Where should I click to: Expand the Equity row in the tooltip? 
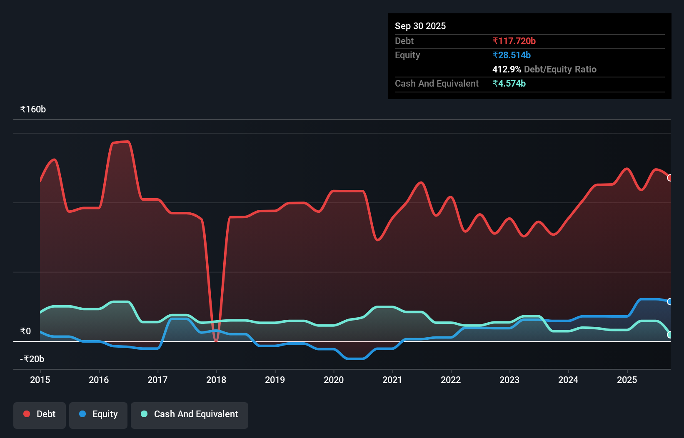407,55
